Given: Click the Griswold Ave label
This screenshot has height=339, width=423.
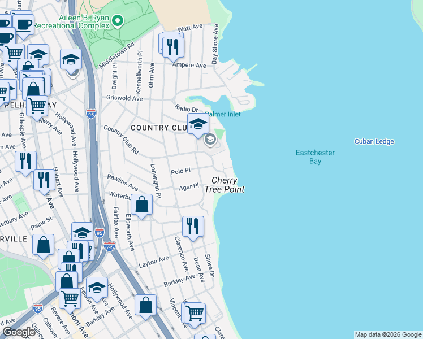Looking at the screenshot, I should 124,98.
